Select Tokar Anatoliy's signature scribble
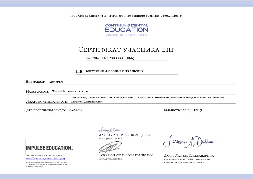253x179 pixels. (x=110, y=147)
